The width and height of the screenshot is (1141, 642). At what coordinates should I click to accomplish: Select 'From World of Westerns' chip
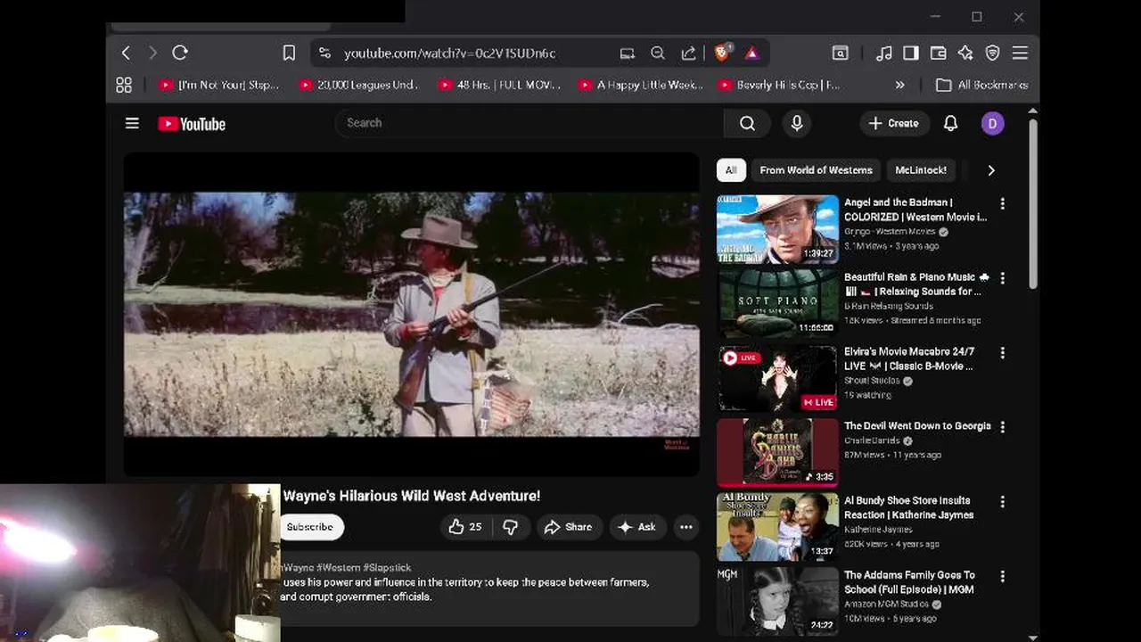point(816,170)
